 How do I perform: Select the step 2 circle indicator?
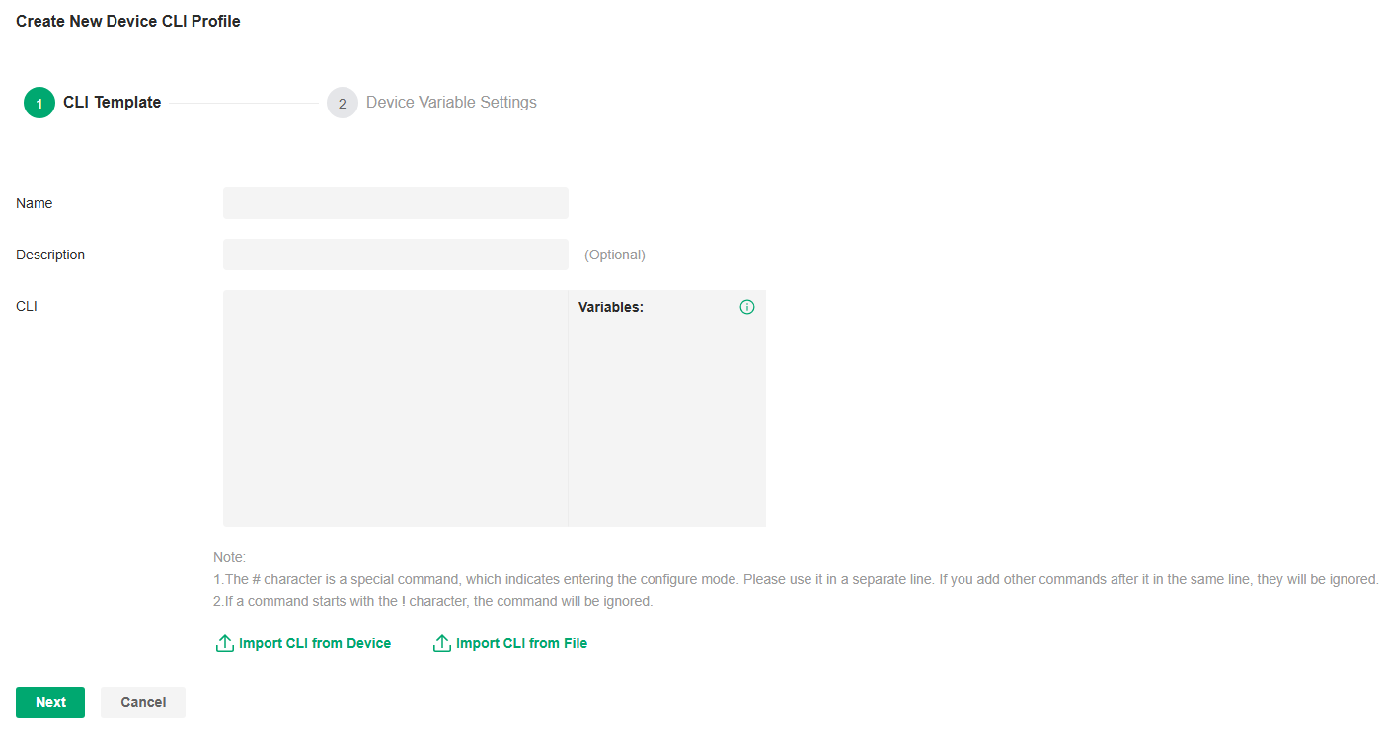pos(342,103)
